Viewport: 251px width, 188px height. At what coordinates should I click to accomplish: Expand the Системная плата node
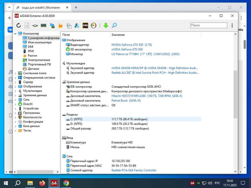(x=15, y=73)
